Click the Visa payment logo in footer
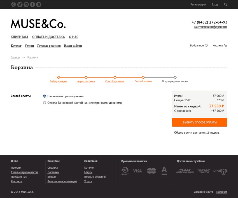Viewport: 238px width, 198px height. coord(137,171)
